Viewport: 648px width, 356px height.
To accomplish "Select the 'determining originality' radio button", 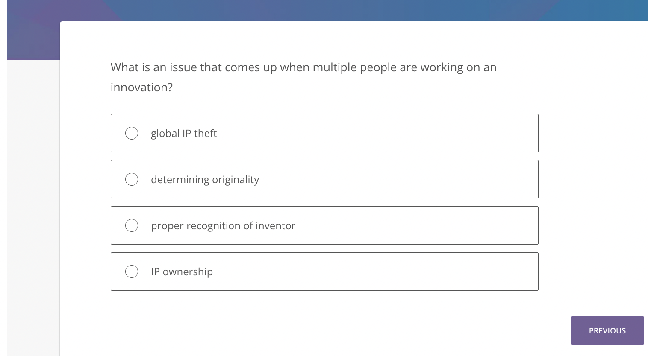I will pos(132,179).
